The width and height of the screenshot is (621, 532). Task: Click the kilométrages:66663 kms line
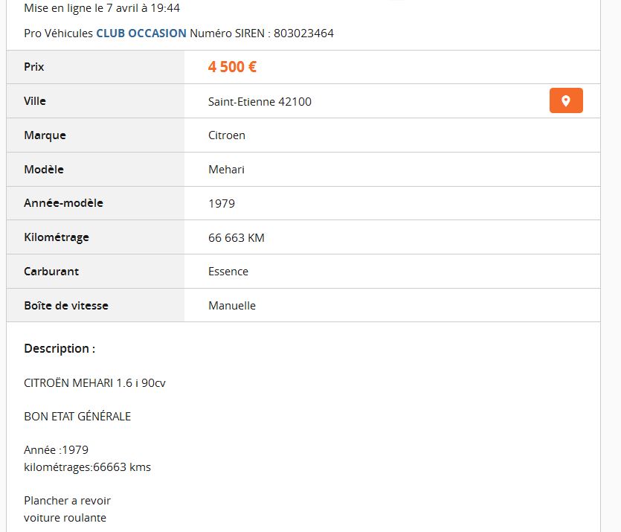[x=88, y=467]
